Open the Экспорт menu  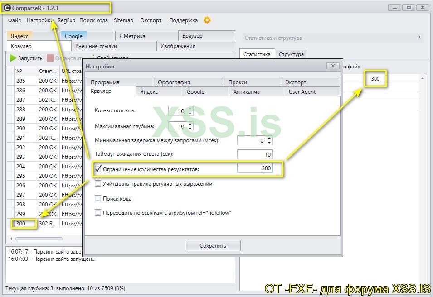click(151, 20)
